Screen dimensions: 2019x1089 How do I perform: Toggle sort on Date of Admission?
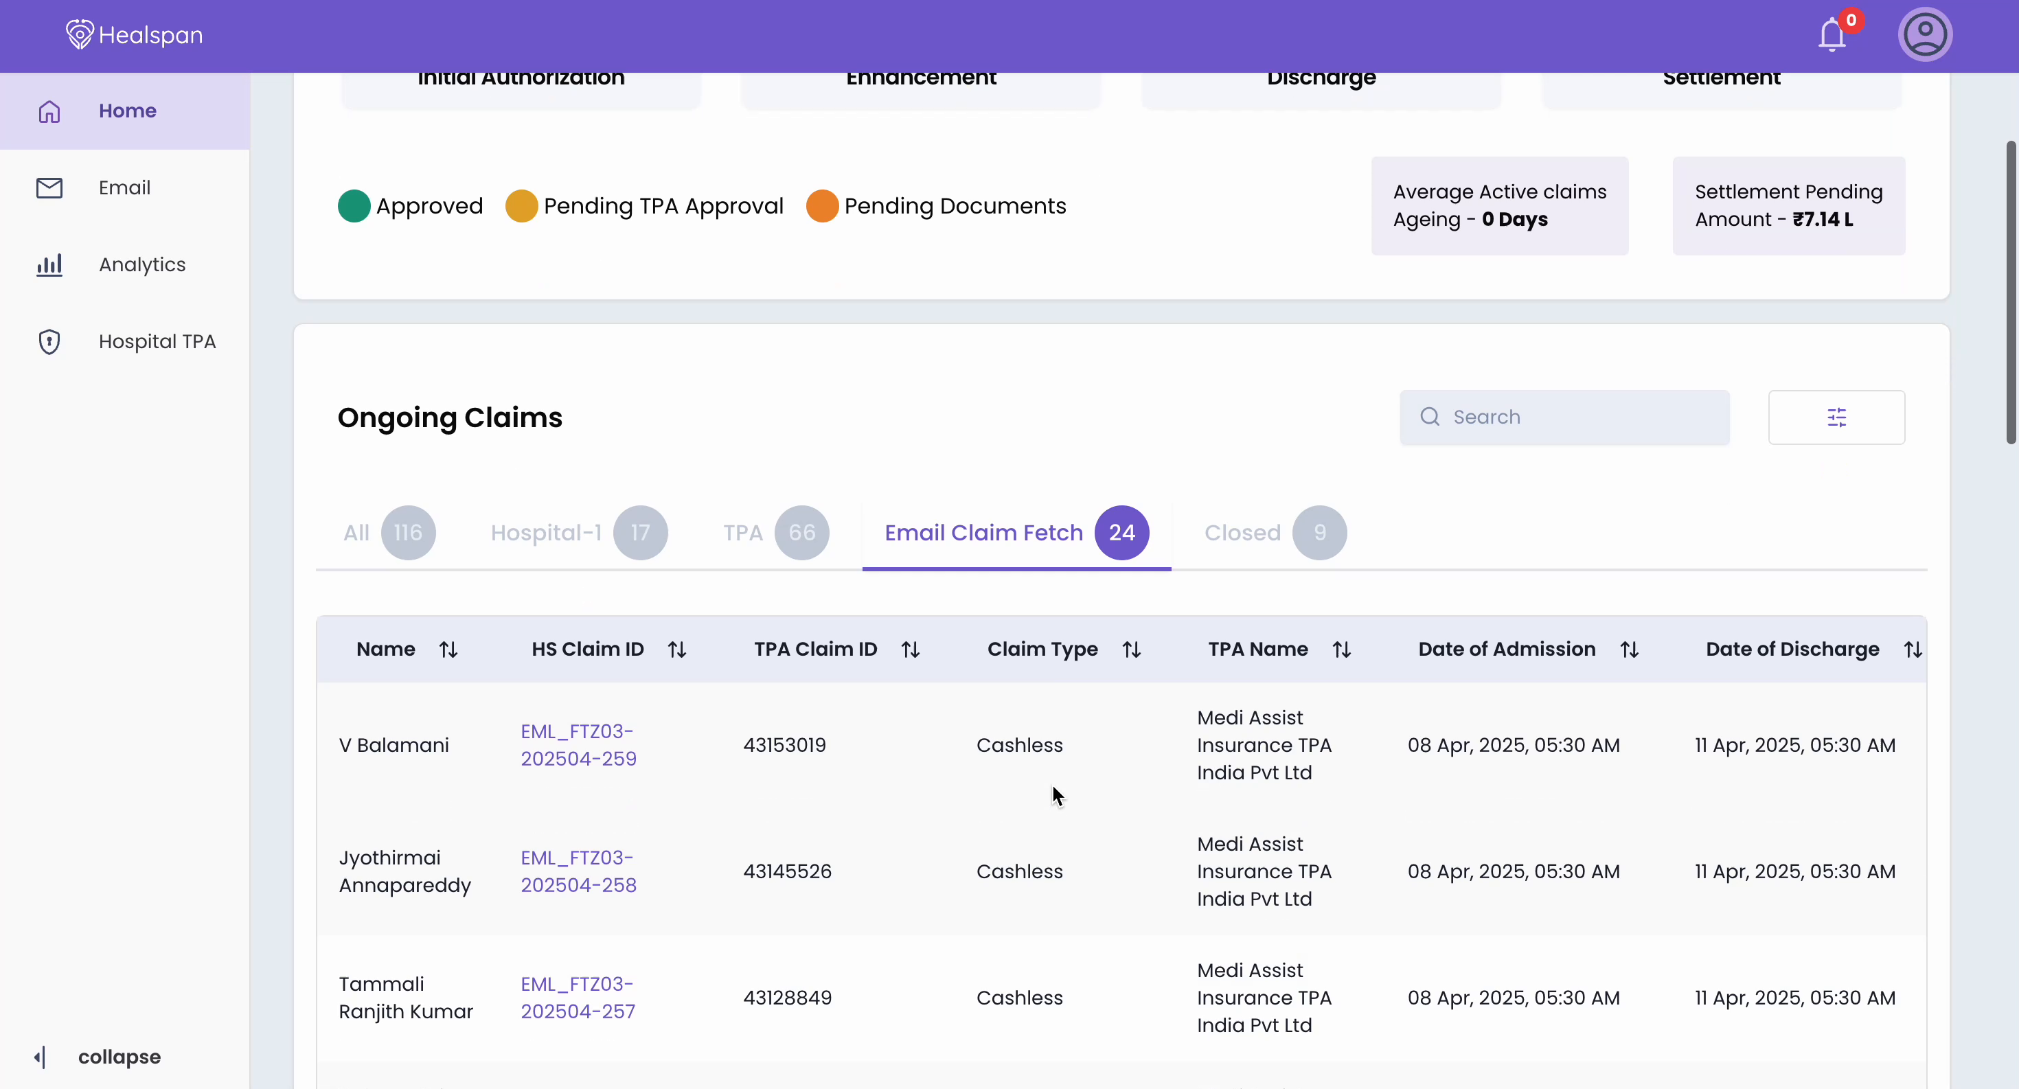(1630, 649)
